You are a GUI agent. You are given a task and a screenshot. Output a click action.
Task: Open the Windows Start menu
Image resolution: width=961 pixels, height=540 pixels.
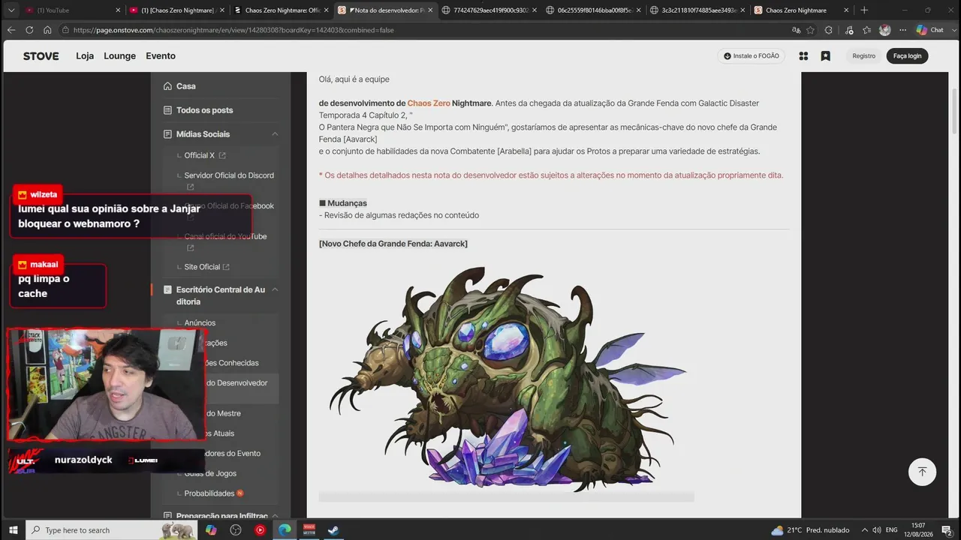(13, 530)
